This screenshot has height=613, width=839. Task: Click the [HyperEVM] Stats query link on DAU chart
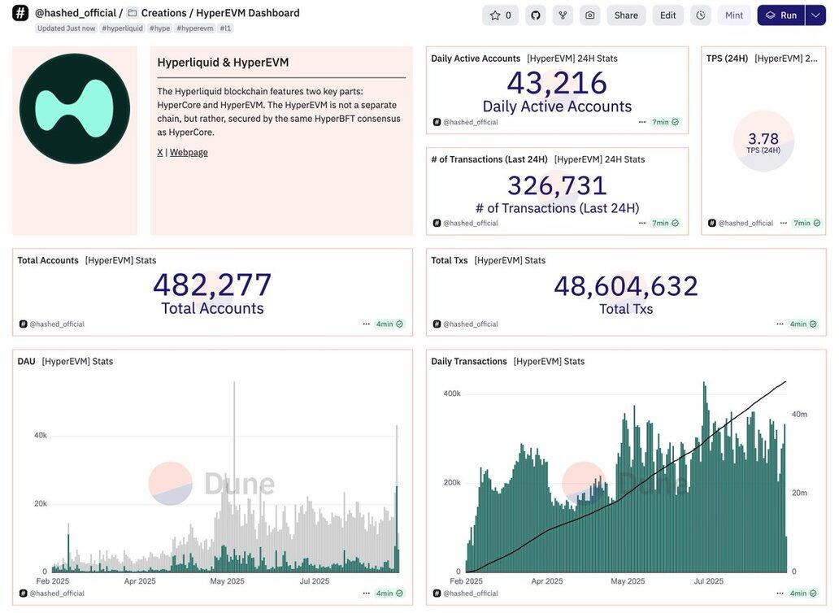[x=77, y=362]
